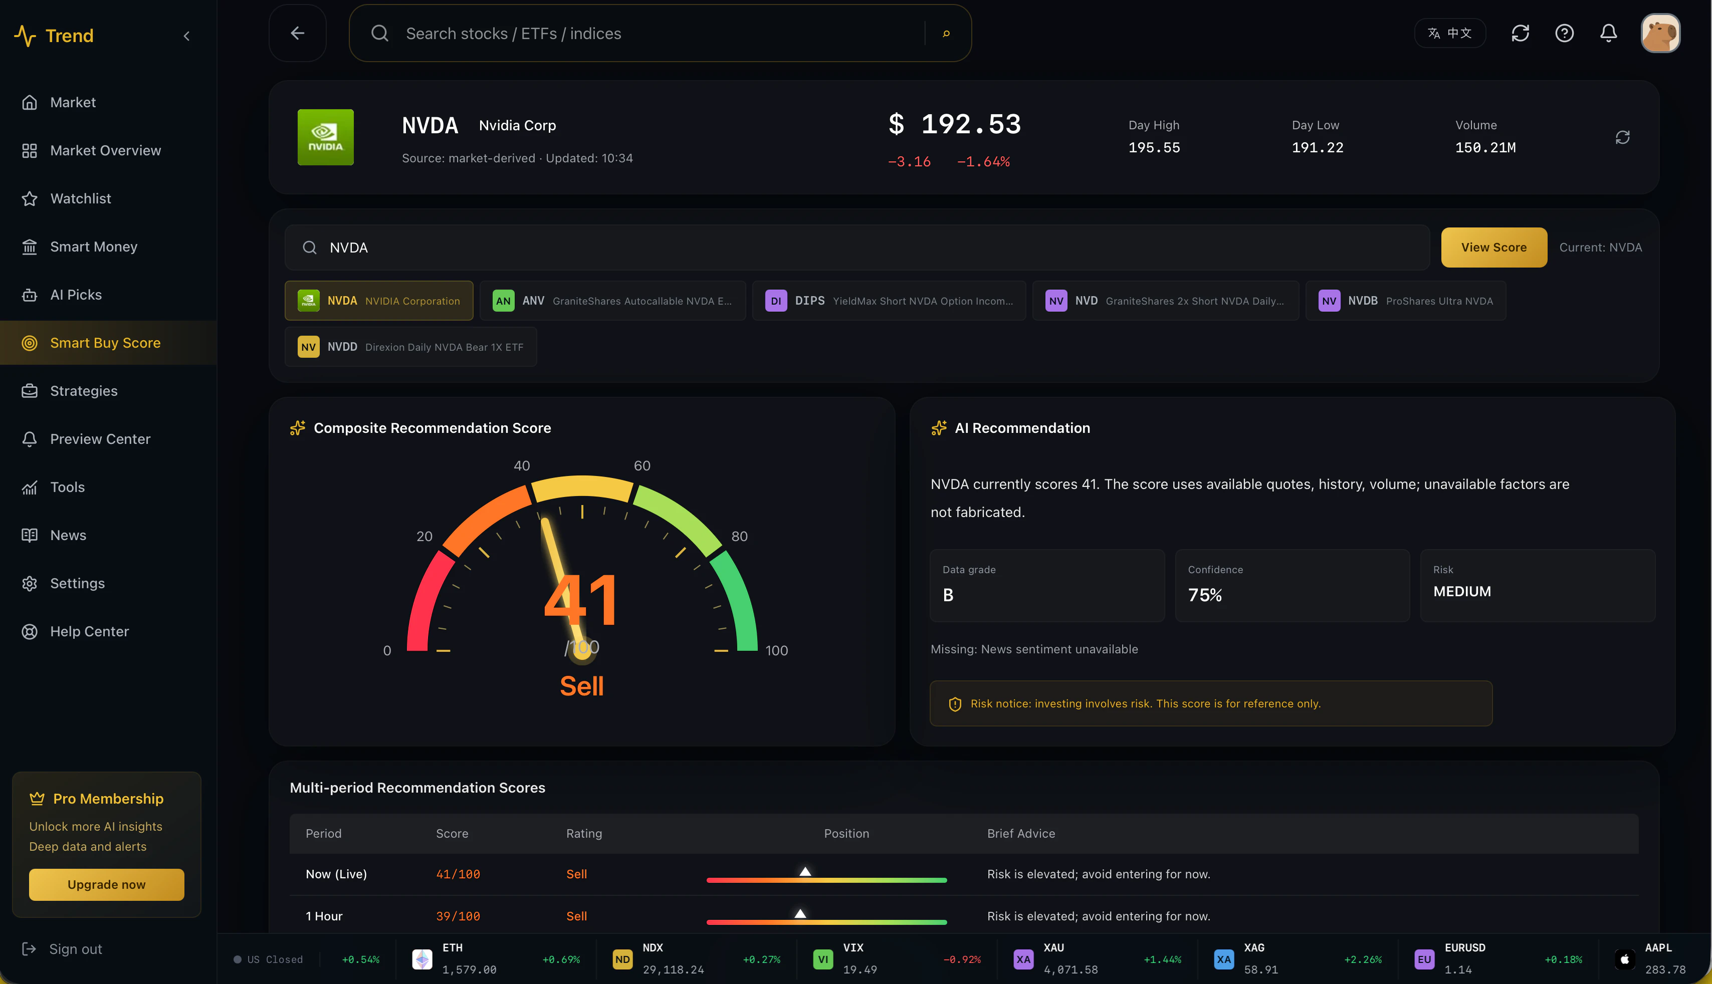Click the 39/100 score in 1 Hour row
Image resolution: width=1712 pixels, height=984 pixels.
458,916
